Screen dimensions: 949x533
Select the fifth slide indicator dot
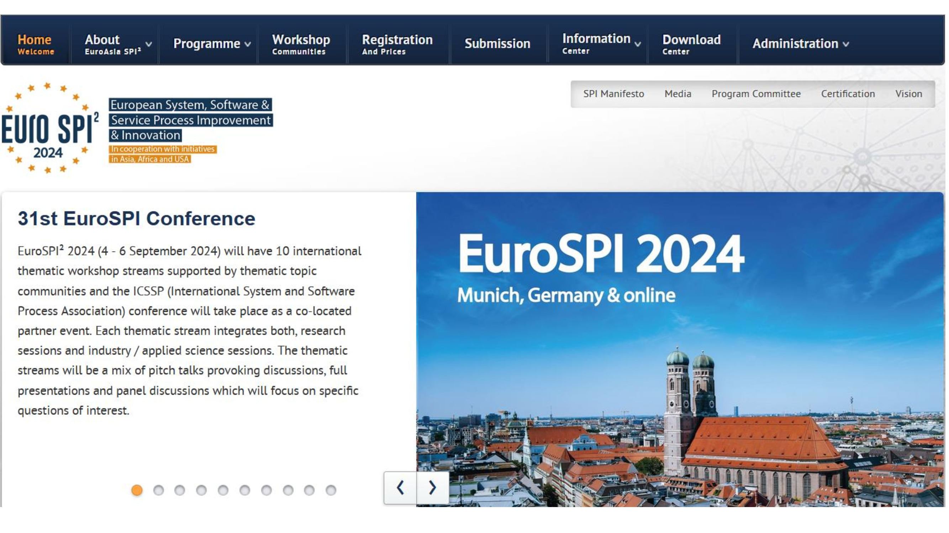(223, 490)
